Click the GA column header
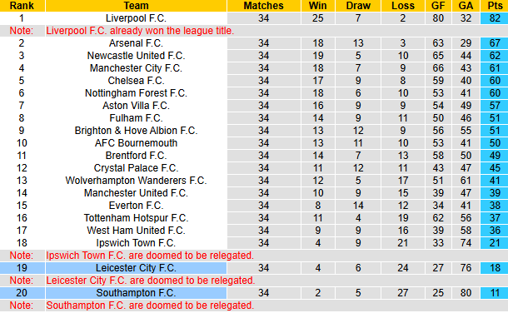Image resolution: width=508 pixels, height=313 pixels. (x=466, y=6)
